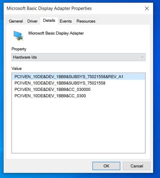160x178 pixels.
Task: Select the hardware ID ending in REV_A1
Action: click(78, 77)
